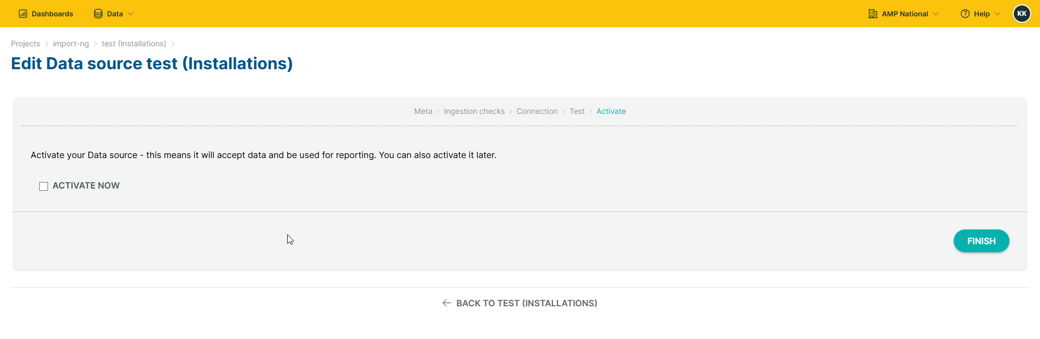Open the import-ng breadcrumb link

coord(71,44)
